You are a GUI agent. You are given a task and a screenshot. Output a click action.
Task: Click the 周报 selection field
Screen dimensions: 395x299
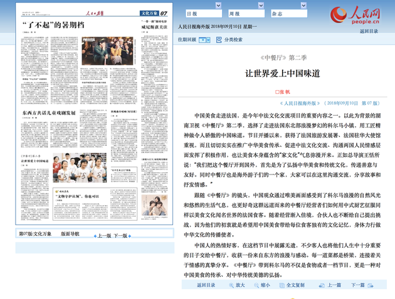[x=246, y=14]
